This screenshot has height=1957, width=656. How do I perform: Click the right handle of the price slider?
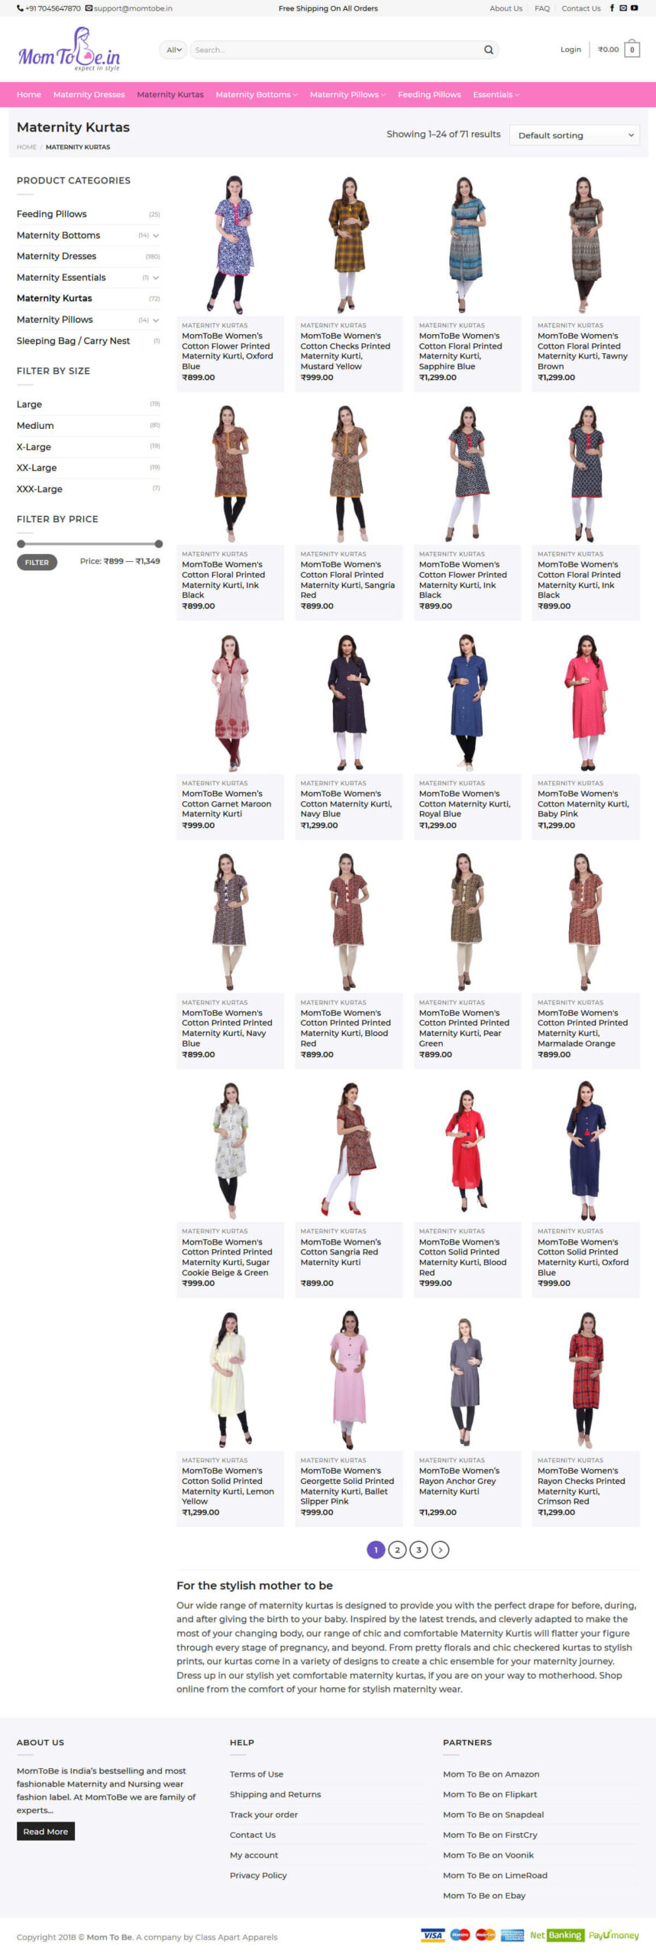point(159,544)
